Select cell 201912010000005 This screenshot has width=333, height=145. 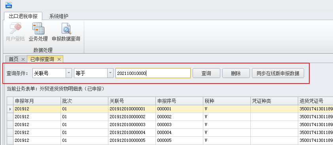point(132,140)
